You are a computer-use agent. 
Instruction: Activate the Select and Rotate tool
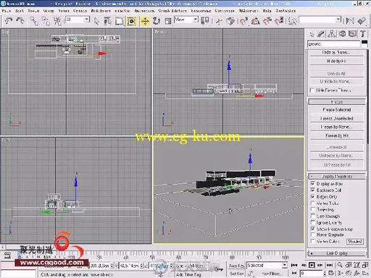[157, 21]
